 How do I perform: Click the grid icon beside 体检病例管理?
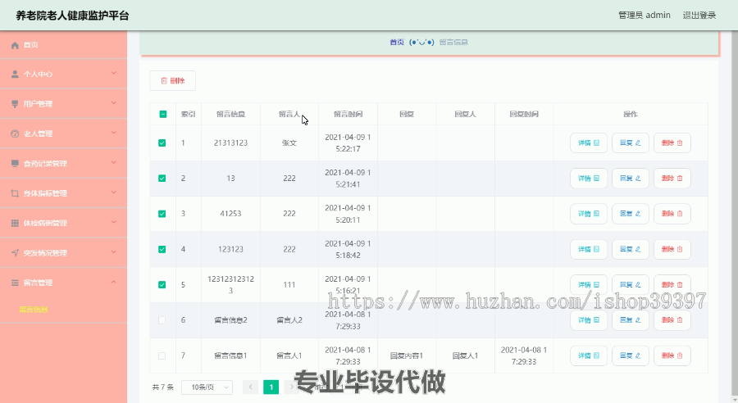(15, 223)
